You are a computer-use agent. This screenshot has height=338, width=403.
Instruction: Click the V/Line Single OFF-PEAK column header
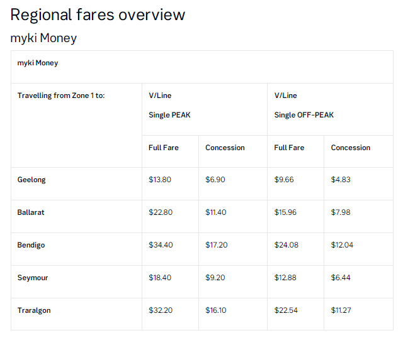304,105
